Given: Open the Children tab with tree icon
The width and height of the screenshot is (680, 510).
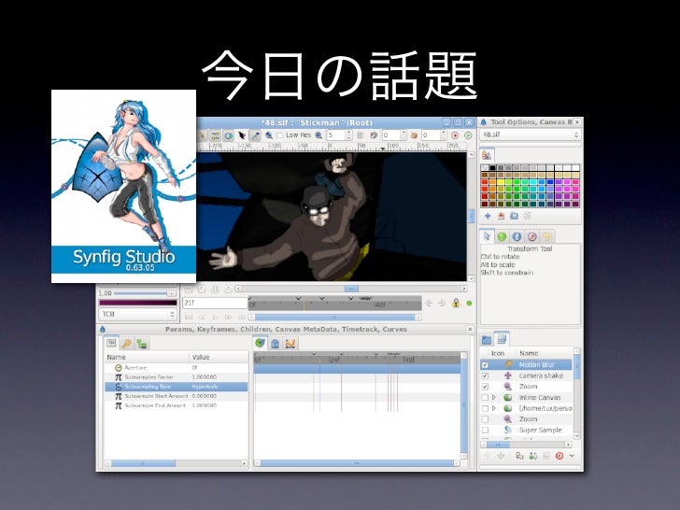Looking at the screenshot, I should pos(141,344).
